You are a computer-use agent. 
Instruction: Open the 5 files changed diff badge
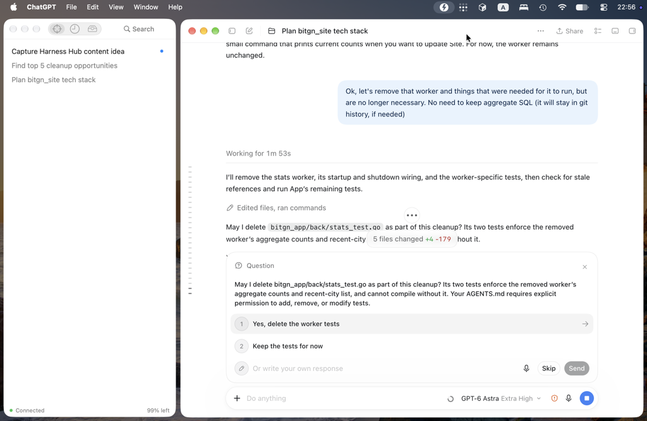[x=412, y=239]
